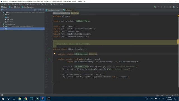Open the Edit menu
This screenshot has width=179, height=101.
(5, 4)
